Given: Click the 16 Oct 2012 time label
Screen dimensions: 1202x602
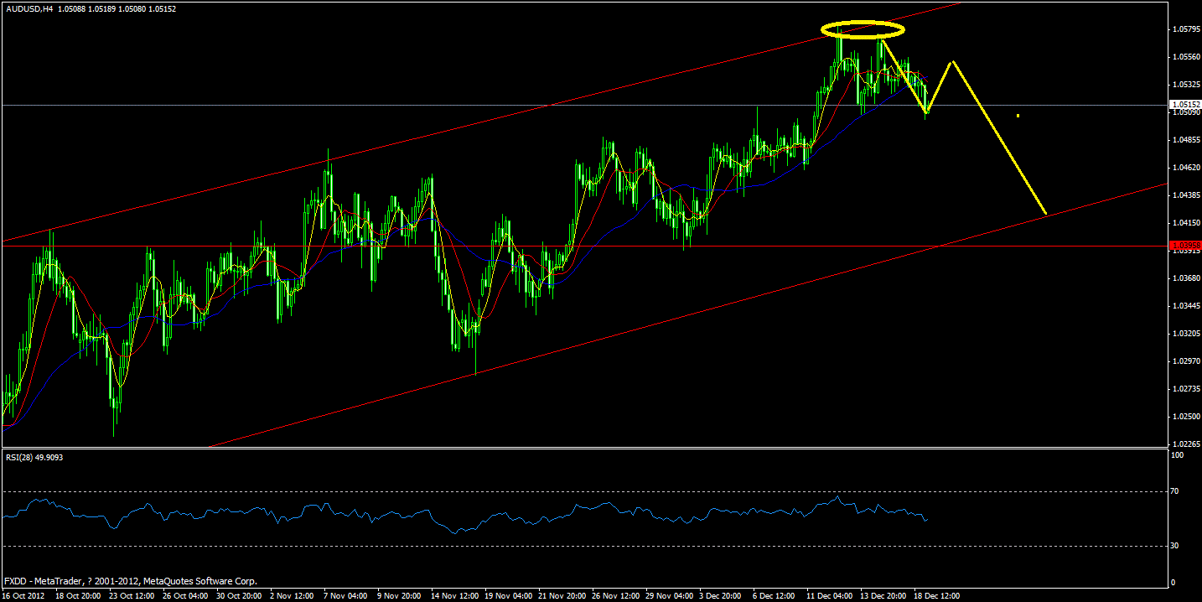Looking at the screenshot, I should click(23, 596).
